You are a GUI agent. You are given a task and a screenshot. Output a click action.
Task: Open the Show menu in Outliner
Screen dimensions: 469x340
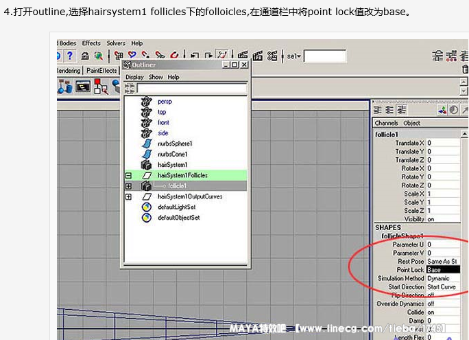tap(156, 77)
